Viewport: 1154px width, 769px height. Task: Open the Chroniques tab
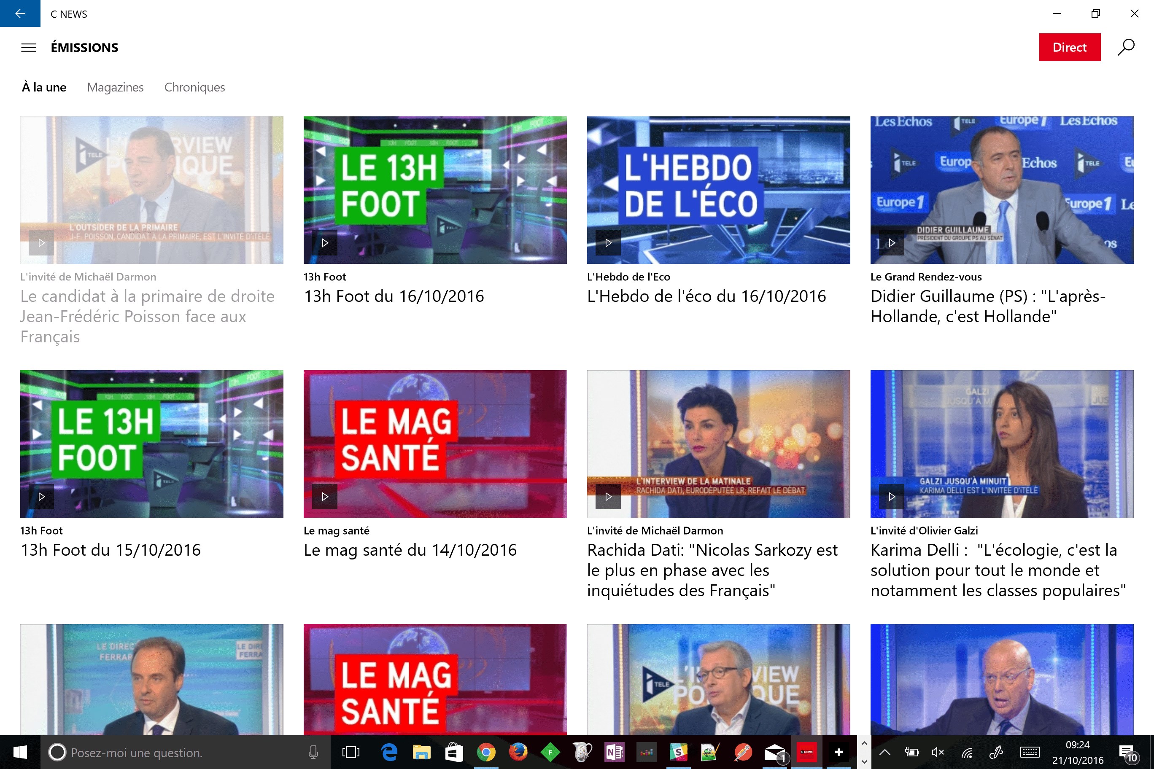(194, 87)
